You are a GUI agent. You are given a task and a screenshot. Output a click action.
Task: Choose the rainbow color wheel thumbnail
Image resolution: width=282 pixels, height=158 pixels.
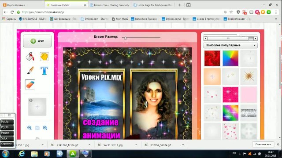point(230,58)
